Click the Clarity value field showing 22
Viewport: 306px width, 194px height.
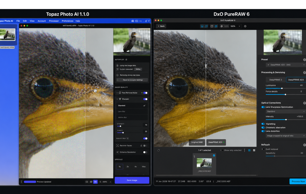[x=145, y=131]
